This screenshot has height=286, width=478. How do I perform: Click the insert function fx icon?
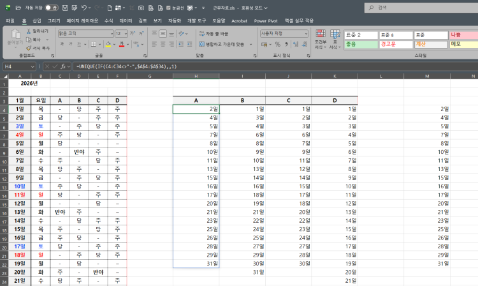point(63,66)
